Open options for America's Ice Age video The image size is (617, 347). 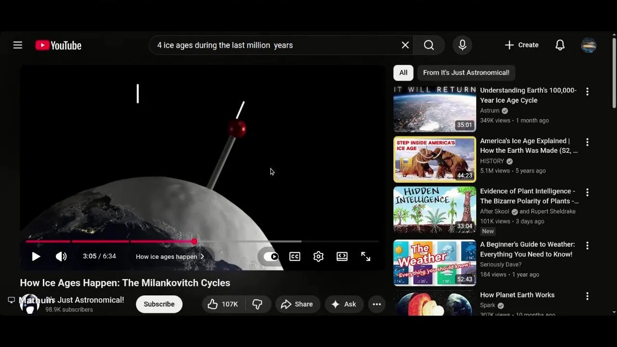587,142
